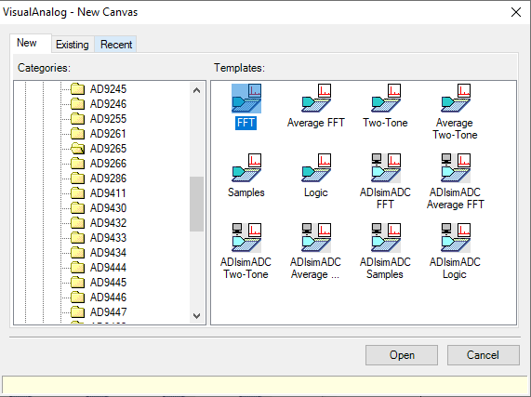Click the categories scrollbar down arrow
Screen dimensions: 531x397
[x=196, y=316]
